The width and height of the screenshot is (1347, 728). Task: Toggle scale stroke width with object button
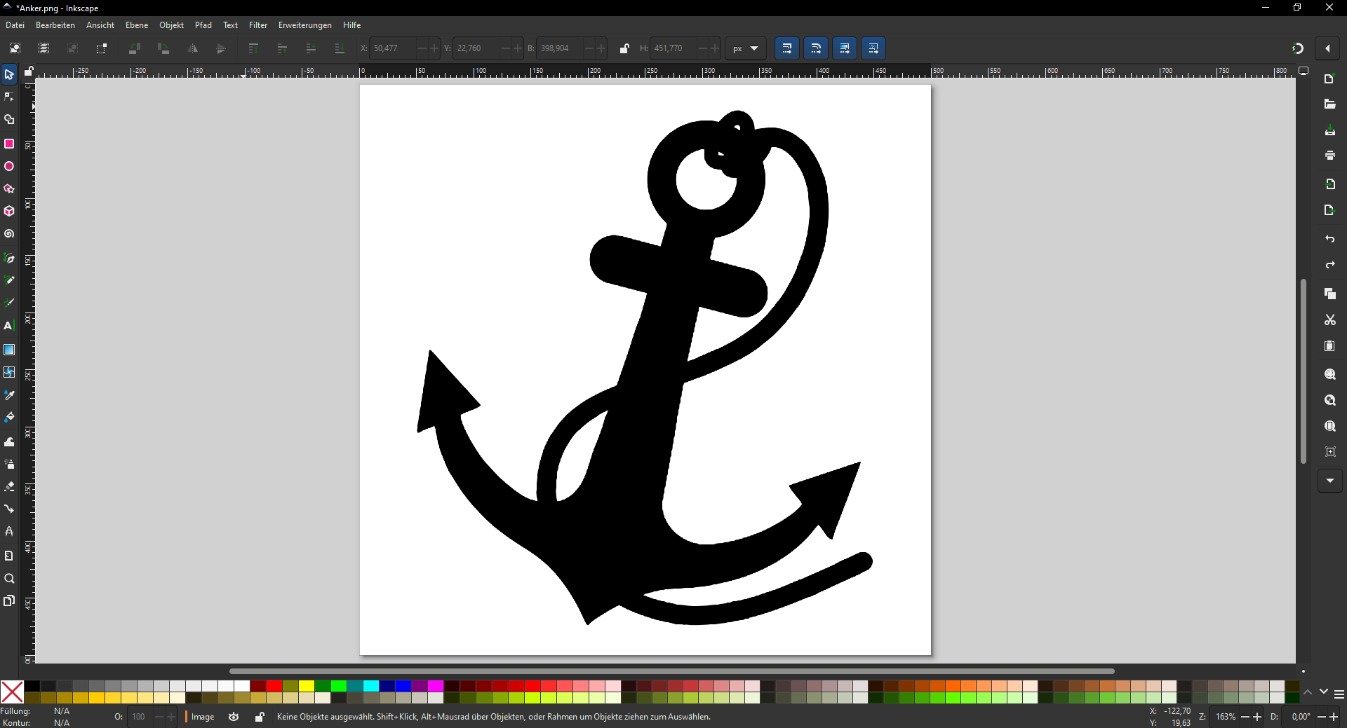[787, 48]
